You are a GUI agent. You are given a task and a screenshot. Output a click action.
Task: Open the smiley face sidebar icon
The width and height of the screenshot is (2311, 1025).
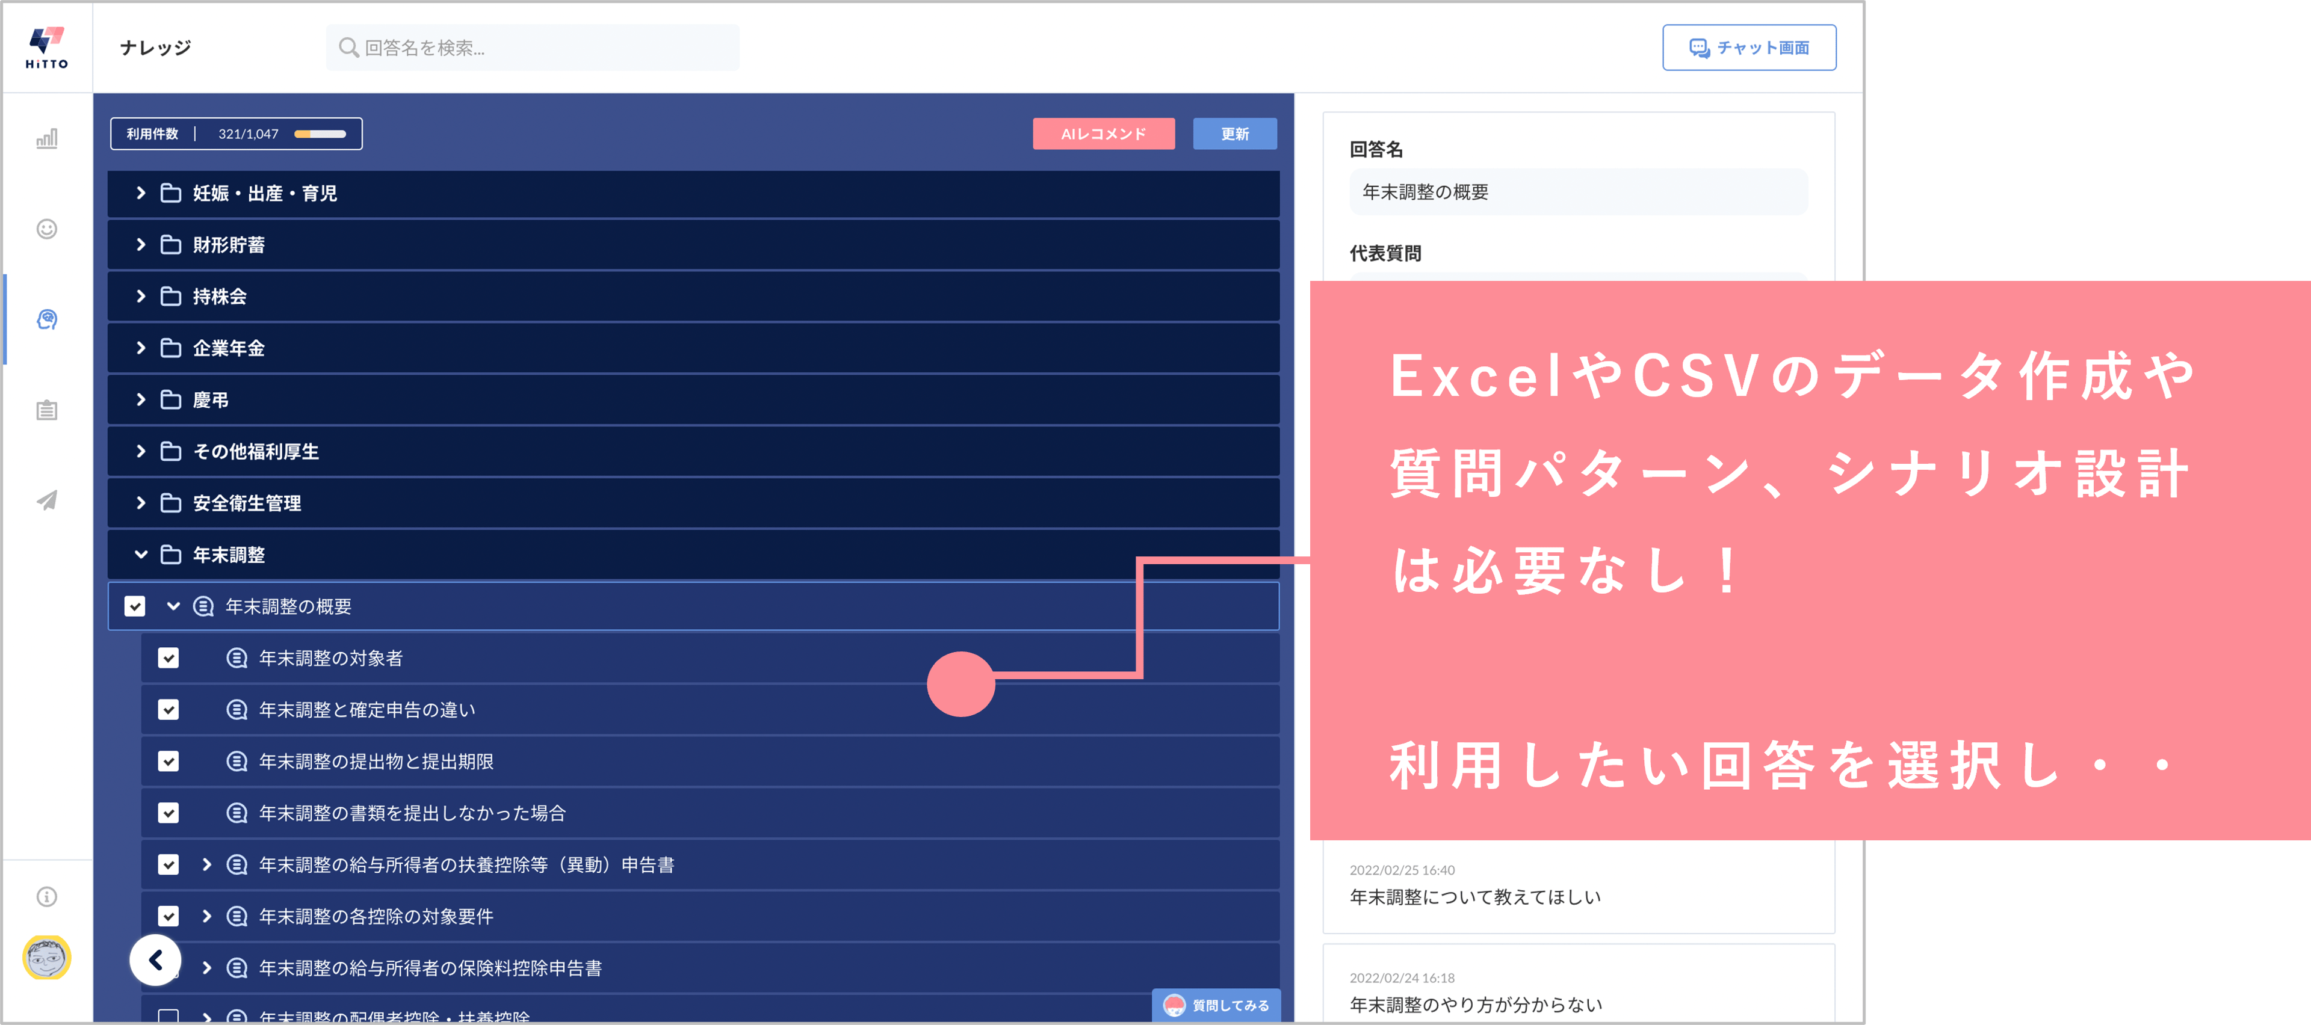[x=47, y=229]
